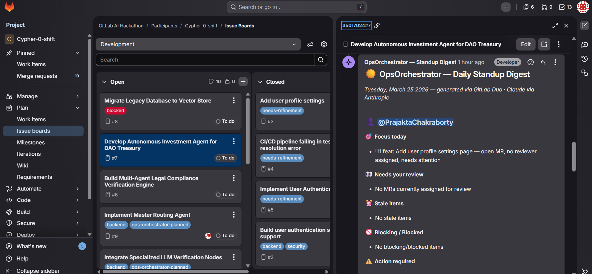Click @PrajaktaChakraborty mention
This screenshot has width=592, height=274.
click(x=416, y=122)
